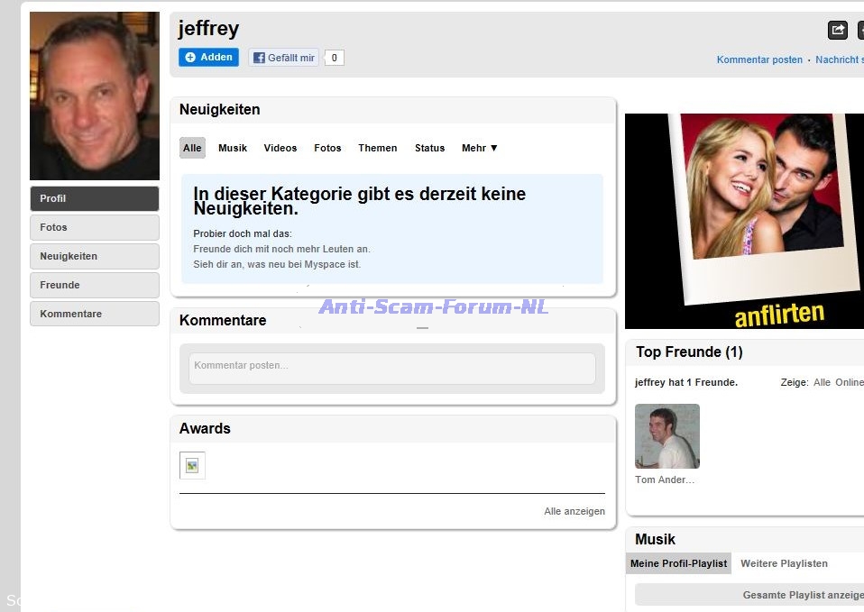Select the Status filter tab
The image size is (864, 612).
coord(429,148)
